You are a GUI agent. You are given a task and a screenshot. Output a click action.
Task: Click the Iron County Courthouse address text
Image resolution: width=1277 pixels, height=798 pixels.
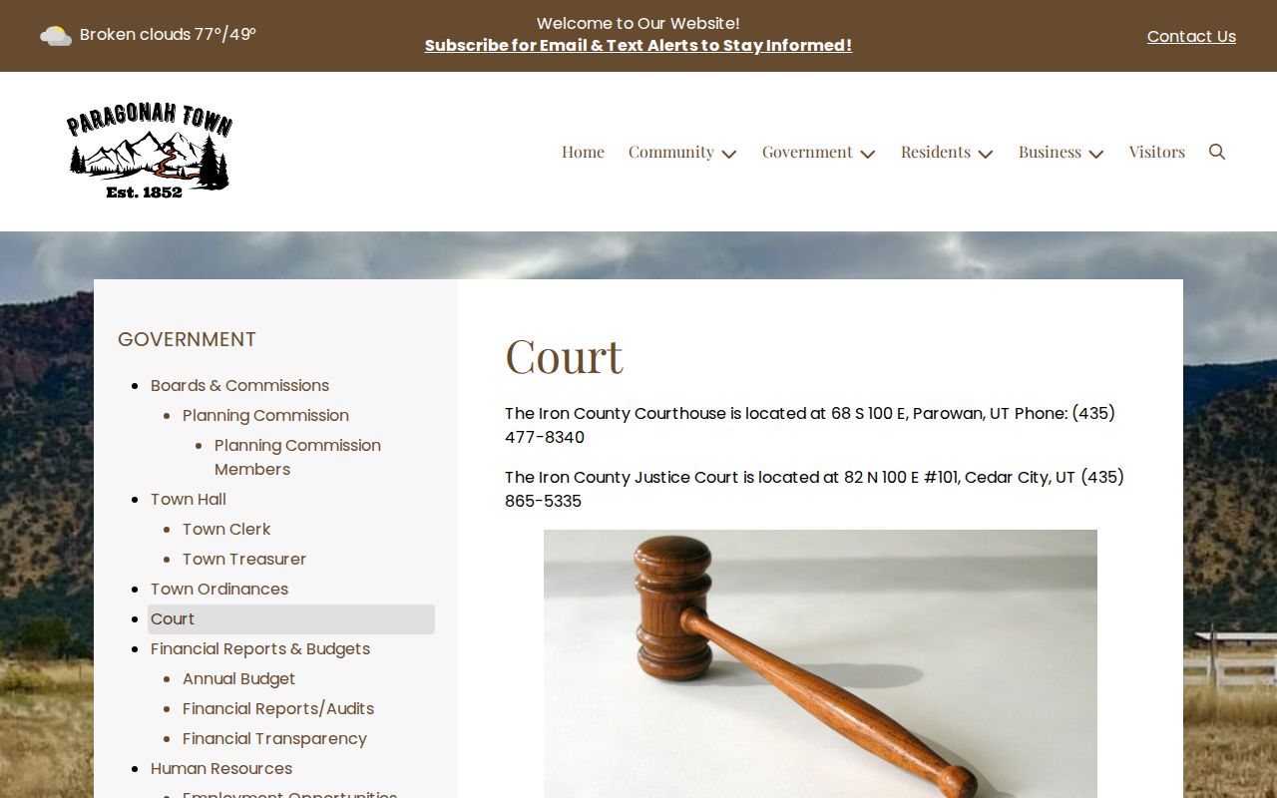coord(810,425)
